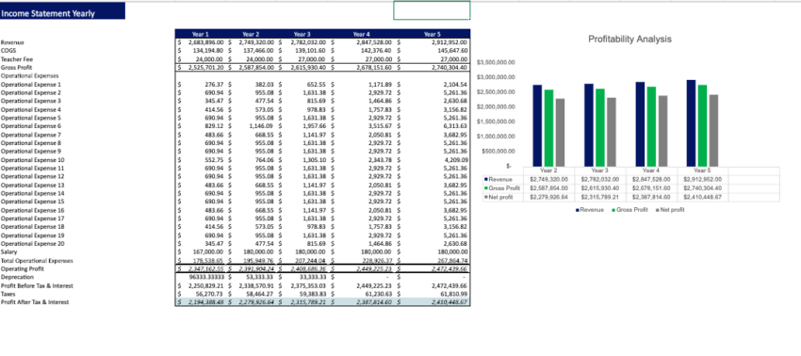Click the Gross Profit row label
Screen dimensions: 801x356
click(16, 68)
